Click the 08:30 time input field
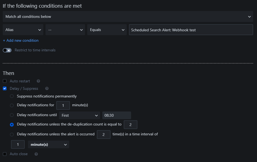Image resolution: width=257 pixels, height=162 pixels. (x=117, y=116)
